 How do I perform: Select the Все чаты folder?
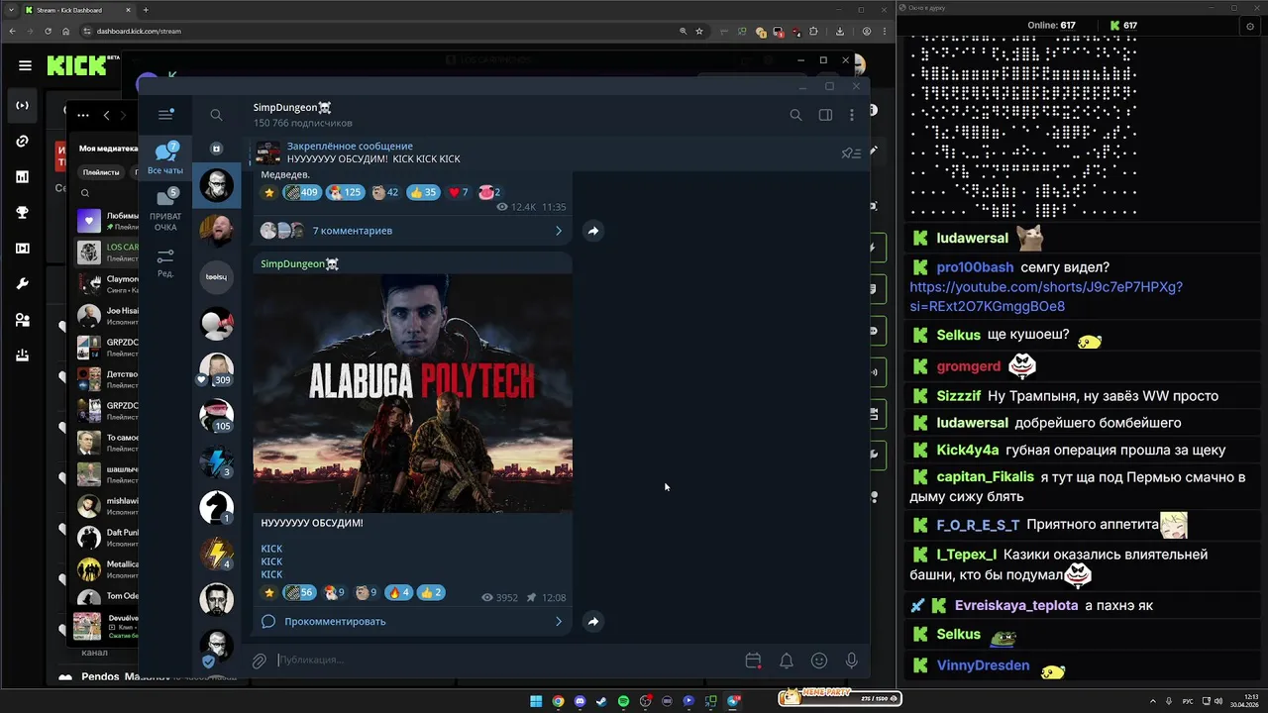pos(165,158)
